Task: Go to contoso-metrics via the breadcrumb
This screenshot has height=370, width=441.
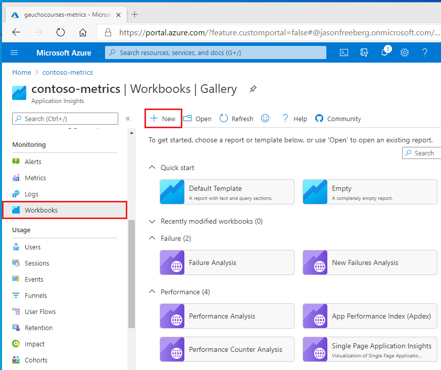Action: tap(67, 72)
